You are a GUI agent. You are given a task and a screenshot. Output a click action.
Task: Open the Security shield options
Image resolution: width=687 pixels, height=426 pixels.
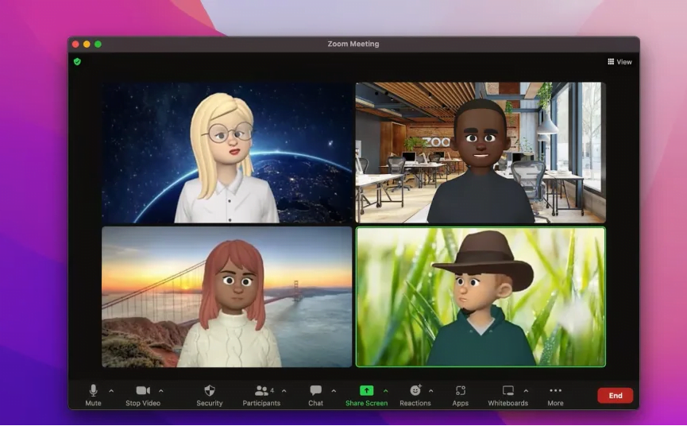click(210, 391)
